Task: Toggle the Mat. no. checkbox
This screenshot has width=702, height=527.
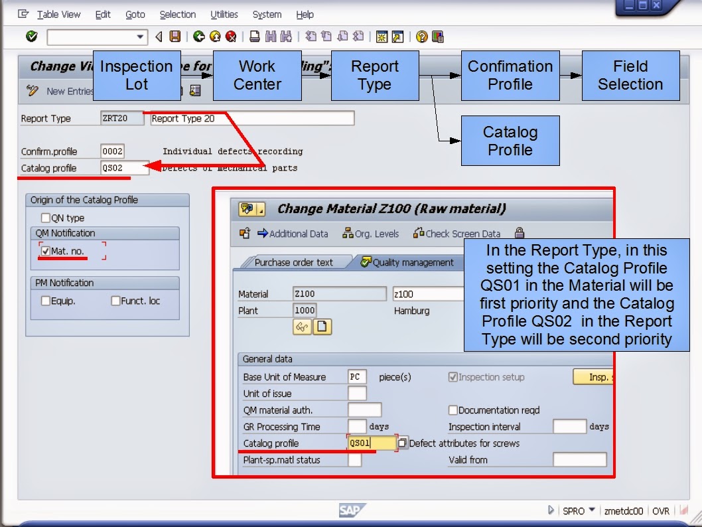Action: click(x=45, y=251)
